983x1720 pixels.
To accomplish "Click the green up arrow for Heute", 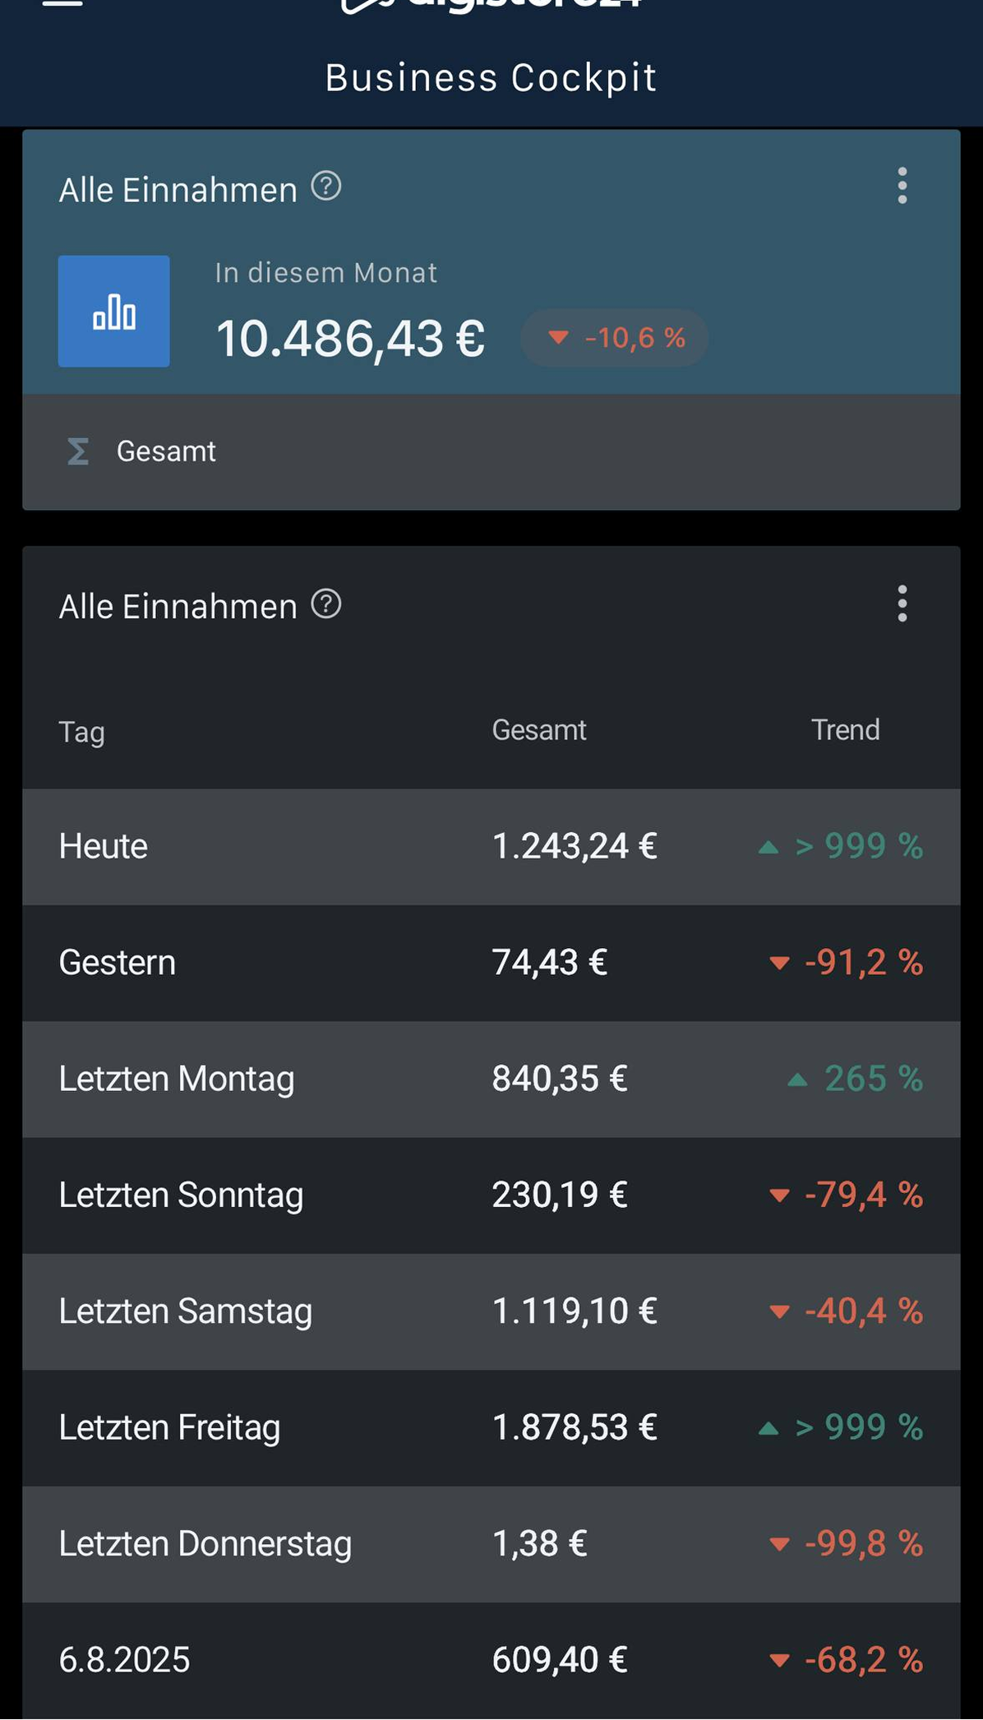I will (768, 847).
